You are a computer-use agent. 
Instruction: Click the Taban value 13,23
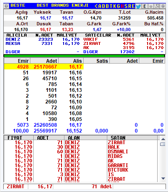[67, 30]
